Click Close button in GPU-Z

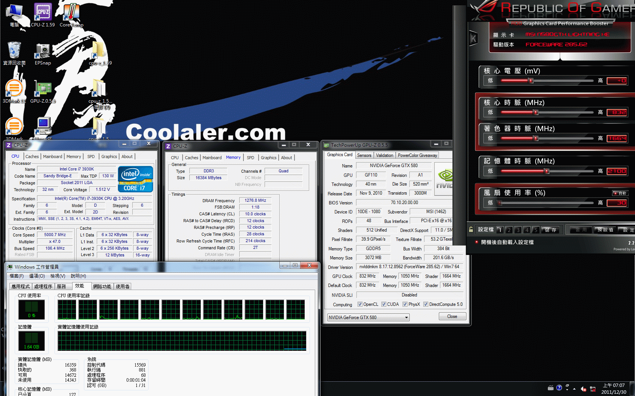point(452,316)
